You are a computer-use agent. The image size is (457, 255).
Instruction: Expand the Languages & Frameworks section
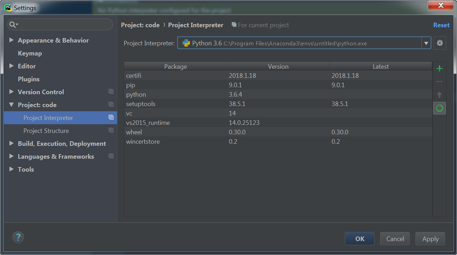coord(11,156)
